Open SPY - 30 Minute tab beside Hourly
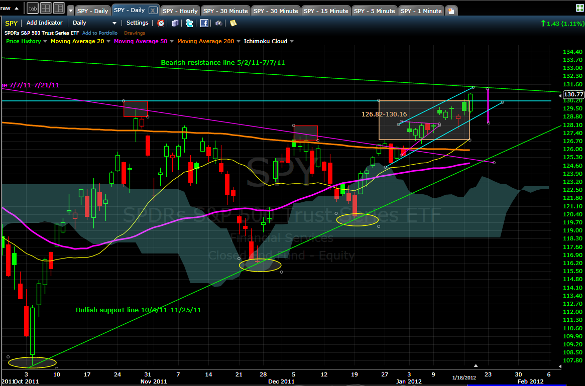Screen dimensions: 585x386 (225, 11)
